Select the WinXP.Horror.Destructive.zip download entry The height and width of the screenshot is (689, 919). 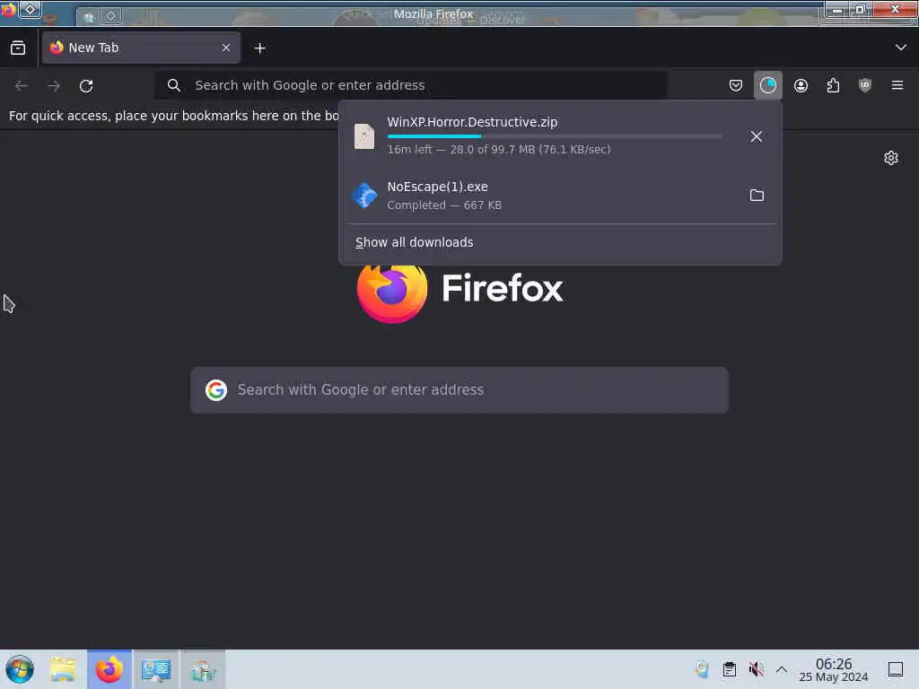pyautogui.click(x=541, y=136)
